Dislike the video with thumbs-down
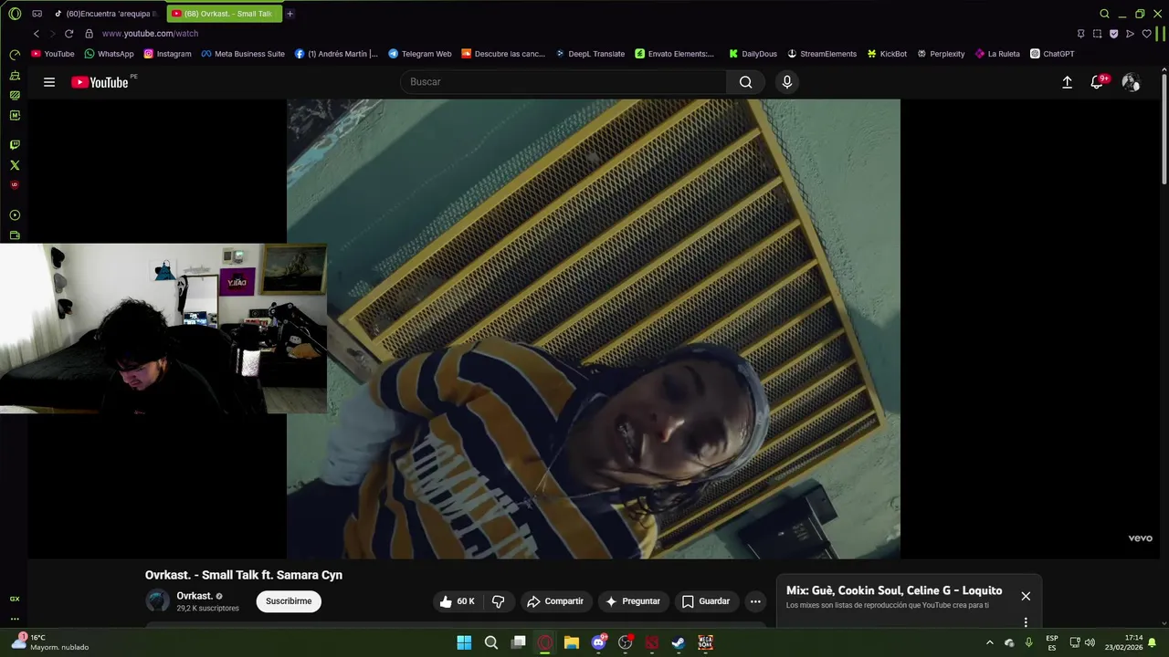This screenshot has height=657, width=1169. [498, 601]
